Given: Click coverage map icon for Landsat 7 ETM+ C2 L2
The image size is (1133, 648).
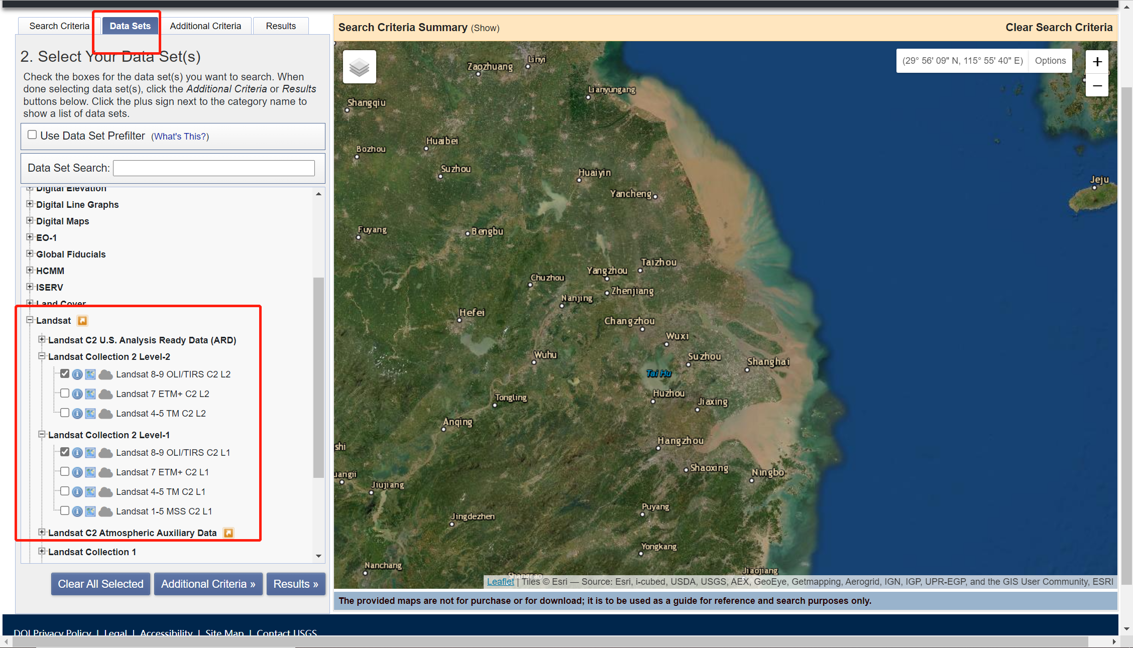Looking at the screenshot, I should click(x=90, y=394).
